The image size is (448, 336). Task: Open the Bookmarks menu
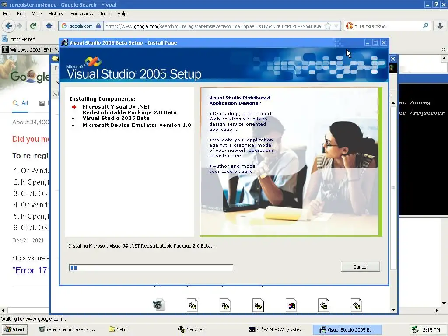tap(81, 14)
